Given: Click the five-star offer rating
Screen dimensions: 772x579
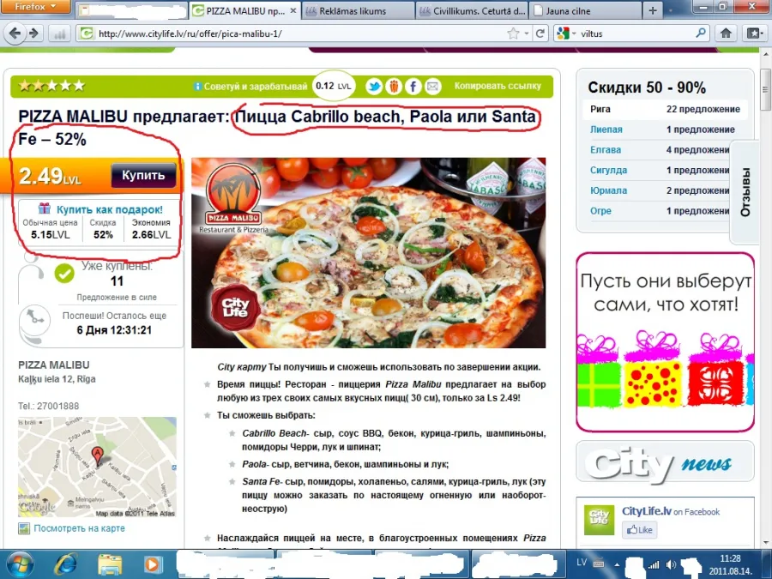Looking at the screenshot, I should pos(51,86).
